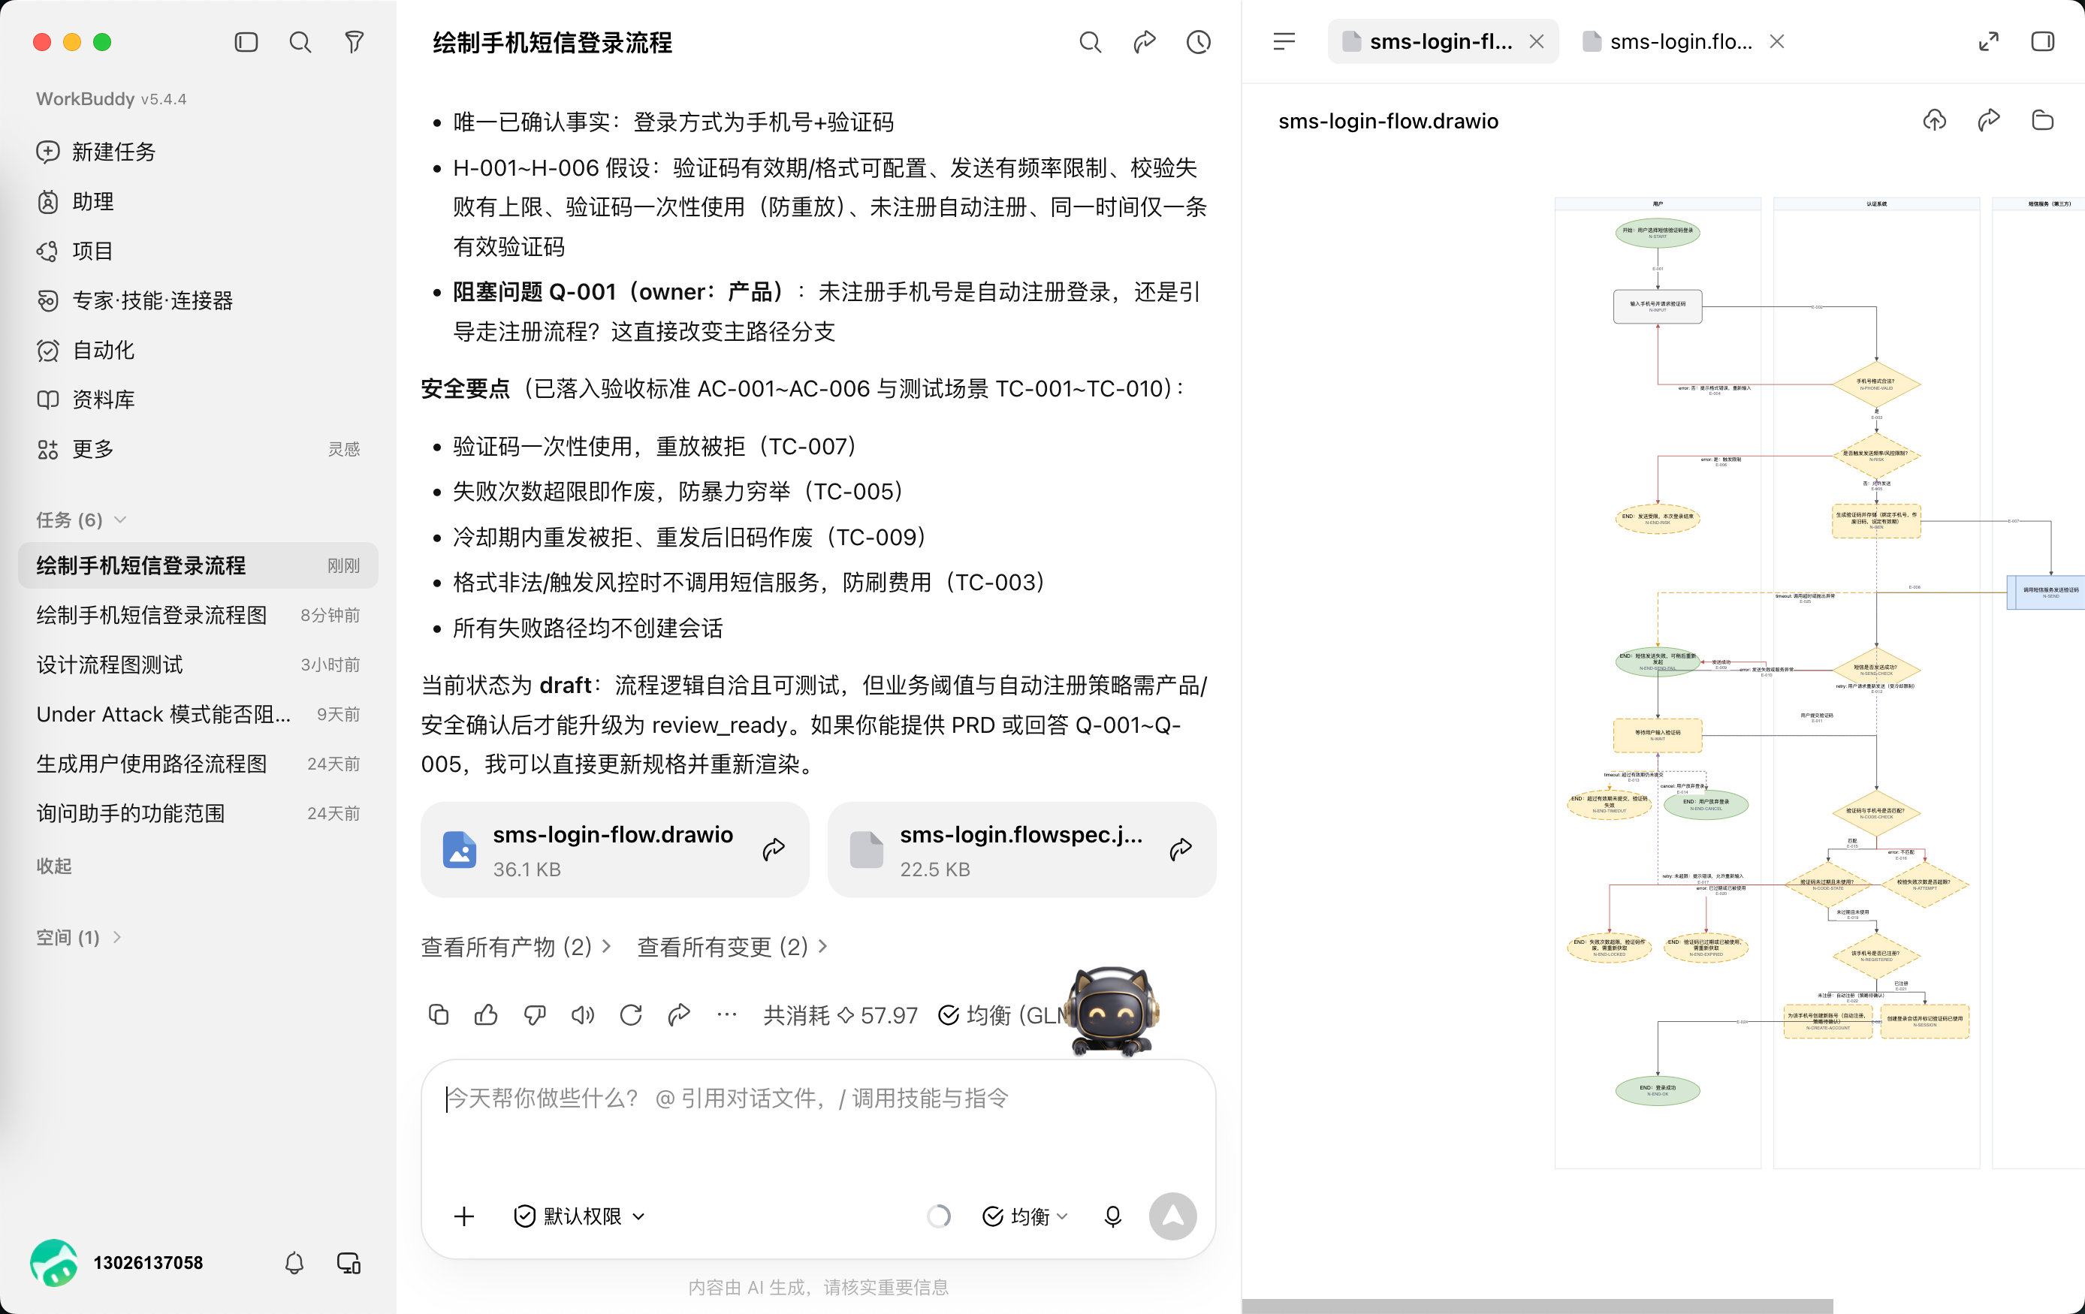
Task: Click the thumbs-up icon under the response
Action: [486, 1014]
